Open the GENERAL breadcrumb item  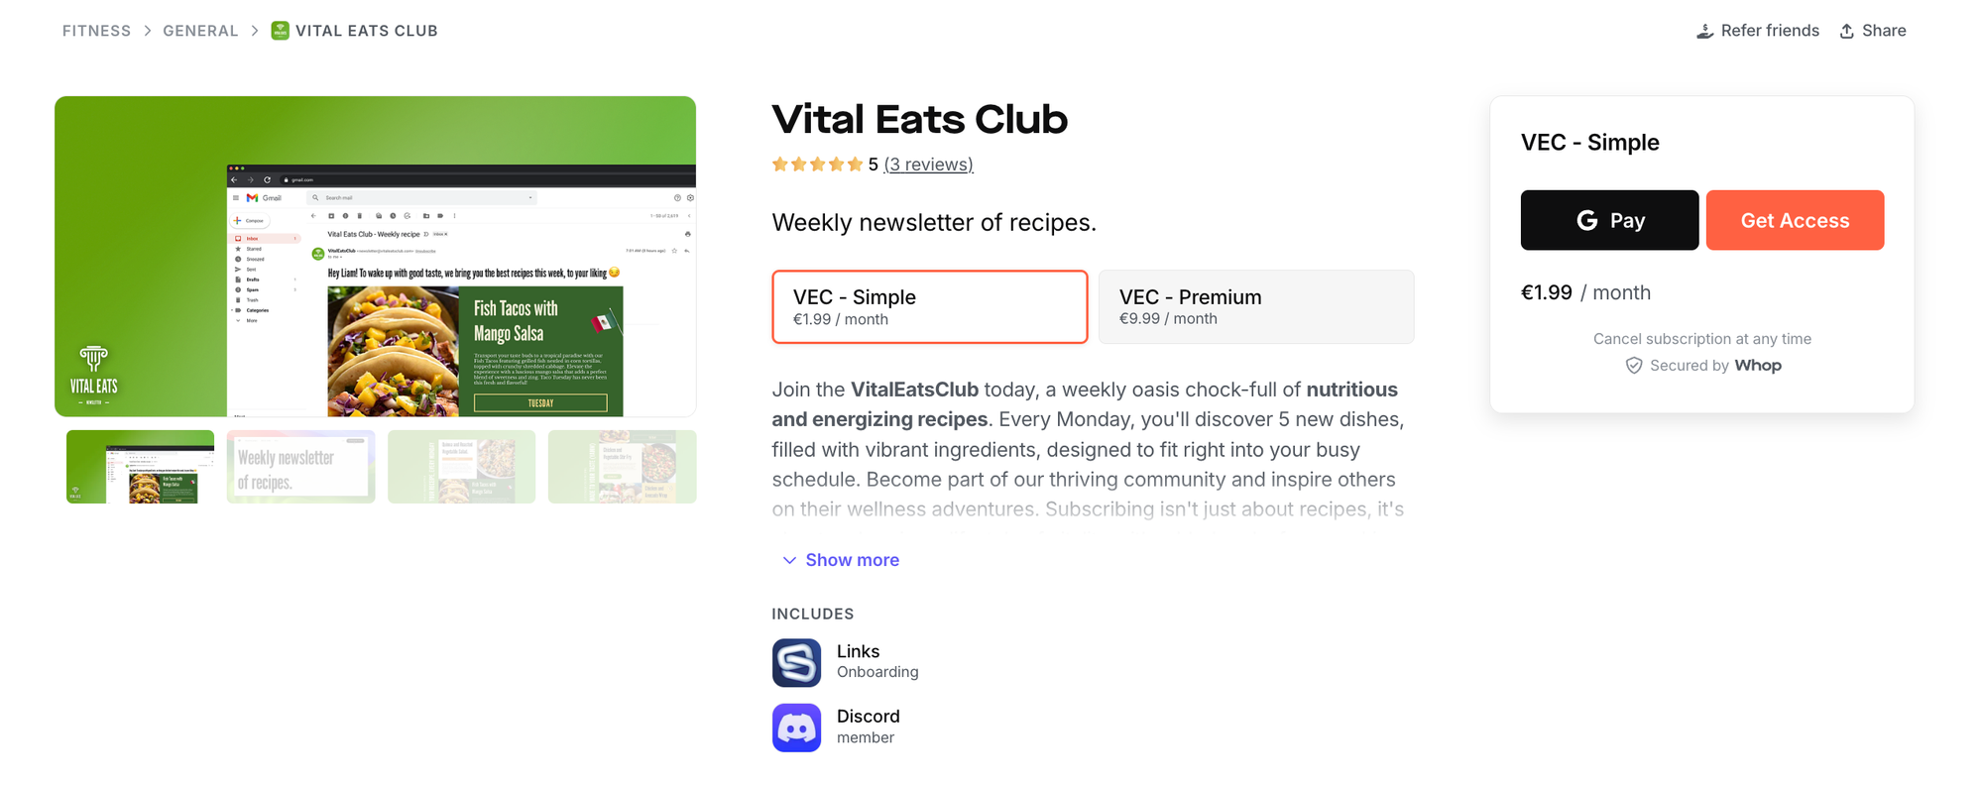point(200,31)
